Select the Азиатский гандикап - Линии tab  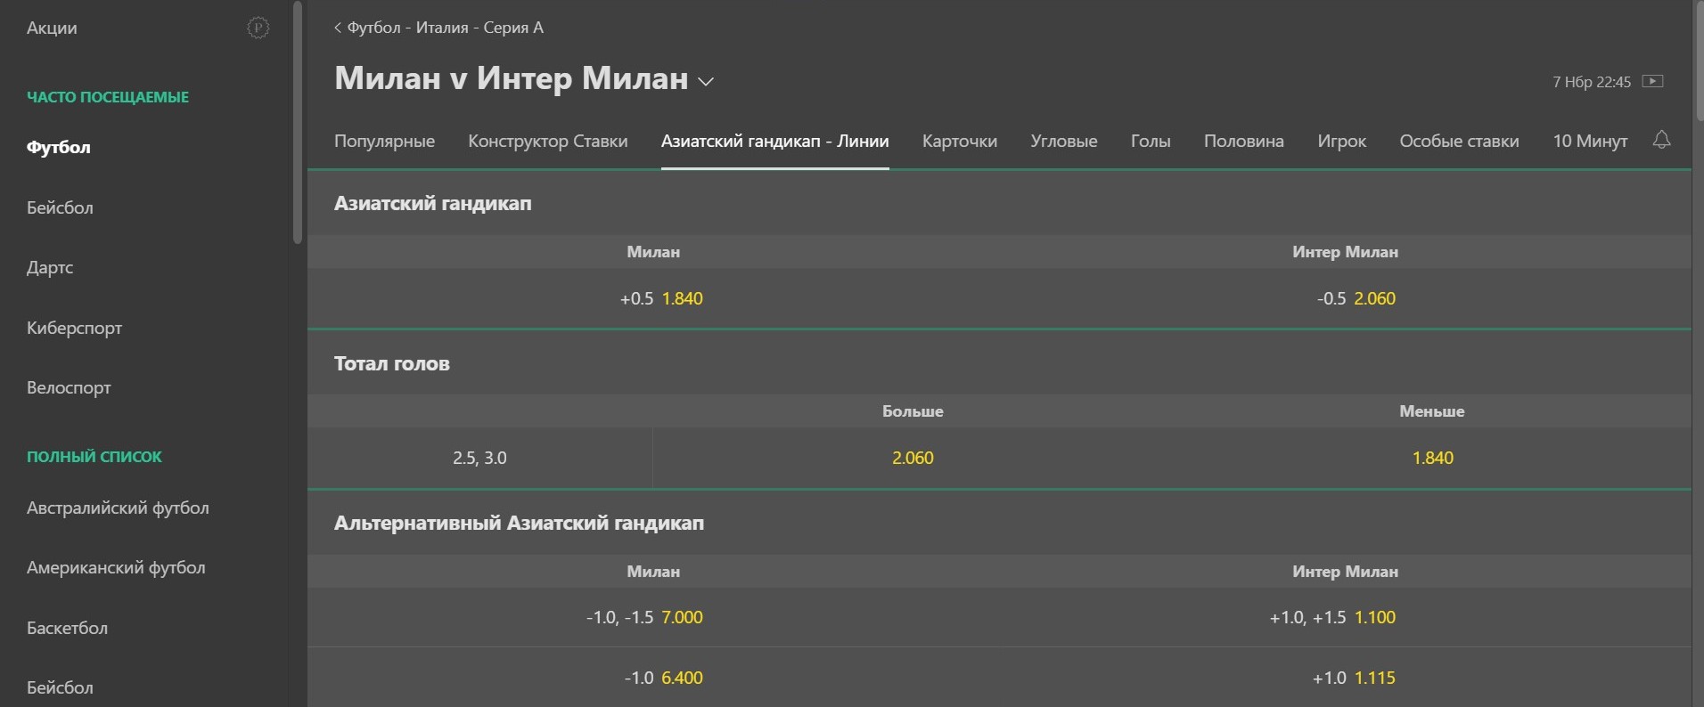(x=774, y=141)
